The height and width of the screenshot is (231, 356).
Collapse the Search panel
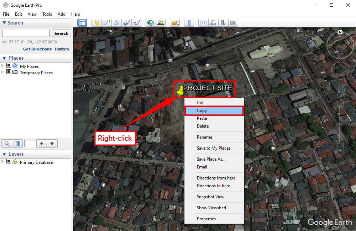(x=4, y=23)
